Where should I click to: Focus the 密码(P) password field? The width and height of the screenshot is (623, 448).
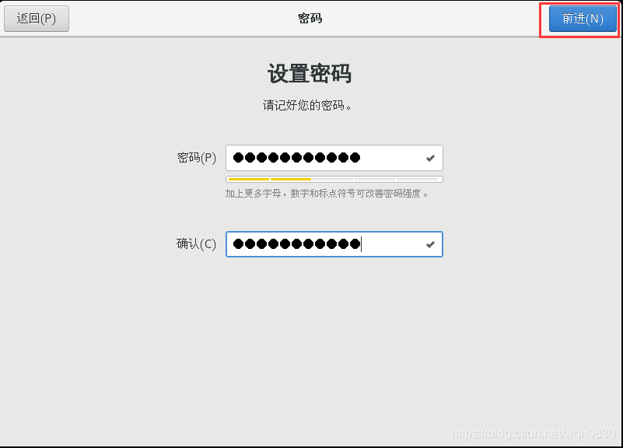pyautogui.click(x=334, y=158)
